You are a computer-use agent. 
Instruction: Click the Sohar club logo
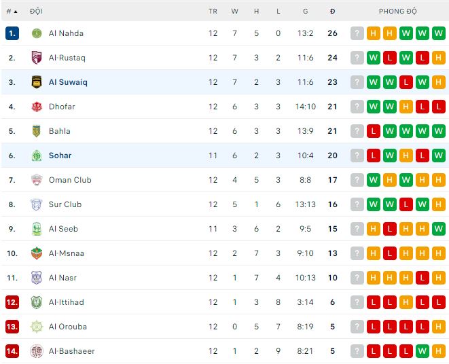(x=37, y=156)
